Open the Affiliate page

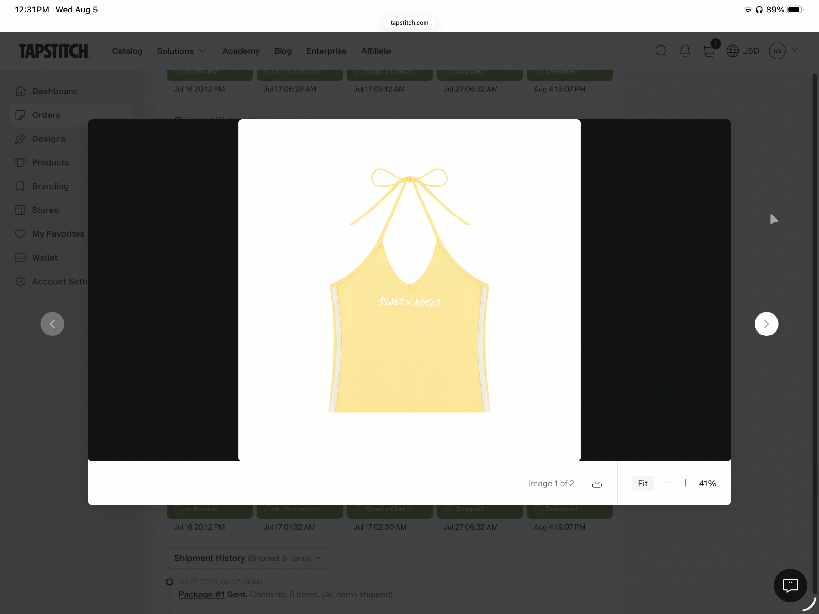[x=376, y=51]
